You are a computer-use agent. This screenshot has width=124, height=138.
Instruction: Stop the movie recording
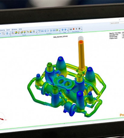click(x=79, y=29)
